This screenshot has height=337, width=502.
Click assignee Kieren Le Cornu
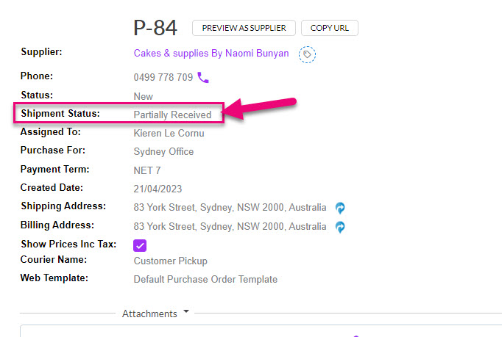[x=169, y=133]
